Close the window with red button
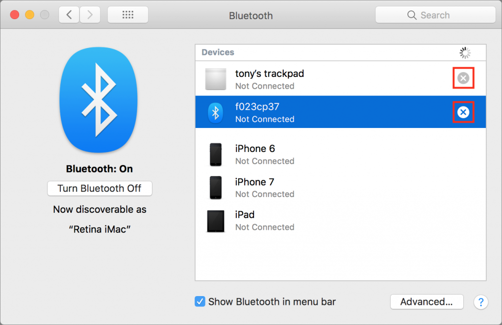 [x=15, y=15]
